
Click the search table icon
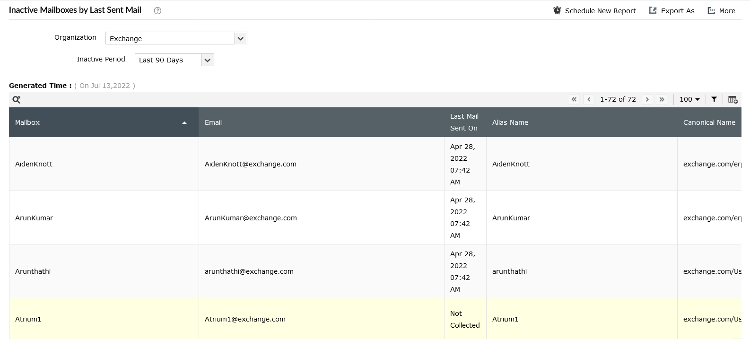coord(17,99)
